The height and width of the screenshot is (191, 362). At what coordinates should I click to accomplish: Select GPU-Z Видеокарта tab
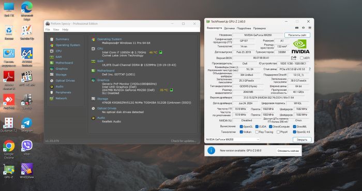214,28
